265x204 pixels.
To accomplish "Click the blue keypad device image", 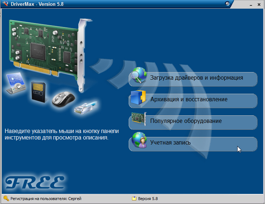I will pyautogui.click(x=16, y=83).
